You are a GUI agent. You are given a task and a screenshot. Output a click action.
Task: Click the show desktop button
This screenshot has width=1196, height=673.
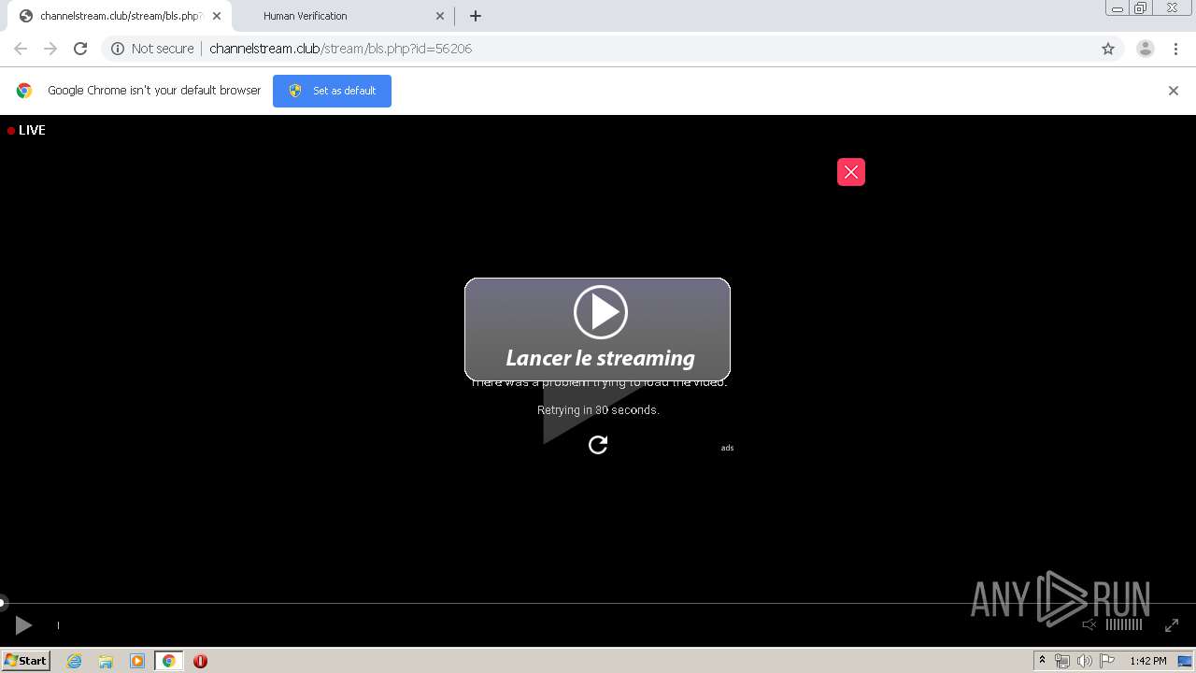1185,661
